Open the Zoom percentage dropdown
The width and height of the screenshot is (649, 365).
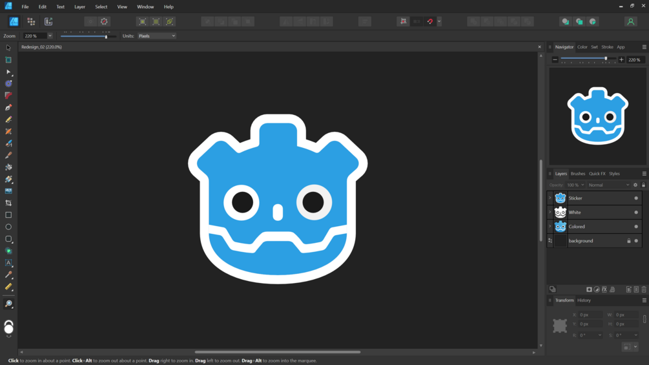(x=50, y=36)
